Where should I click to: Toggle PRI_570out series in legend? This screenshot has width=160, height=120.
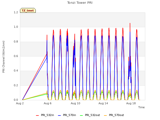[x=114, y=115]
